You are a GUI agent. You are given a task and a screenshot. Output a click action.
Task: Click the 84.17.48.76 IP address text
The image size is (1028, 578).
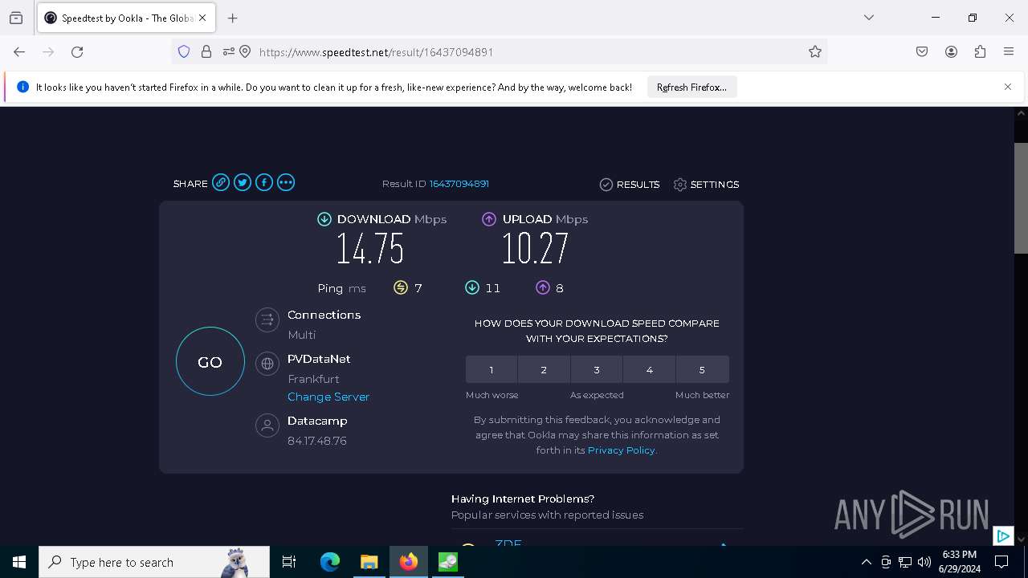click(x=317, y=441)
